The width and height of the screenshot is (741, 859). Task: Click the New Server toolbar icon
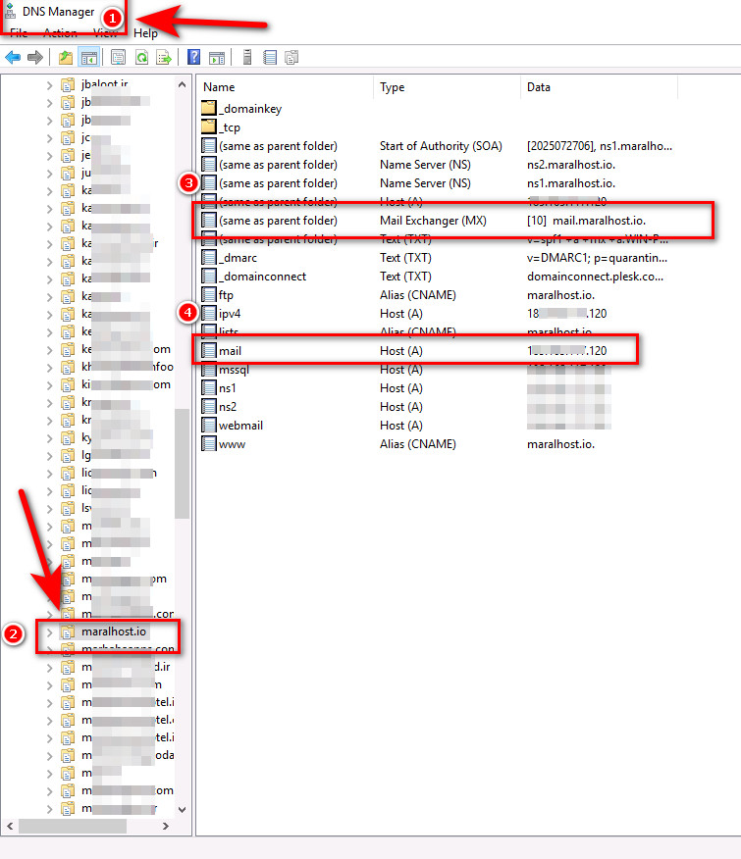[x=248, y=58]
